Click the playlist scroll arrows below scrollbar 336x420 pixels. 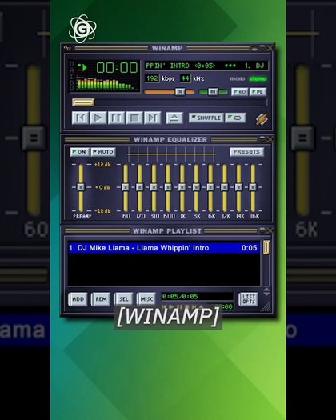[x=266, y=291]
